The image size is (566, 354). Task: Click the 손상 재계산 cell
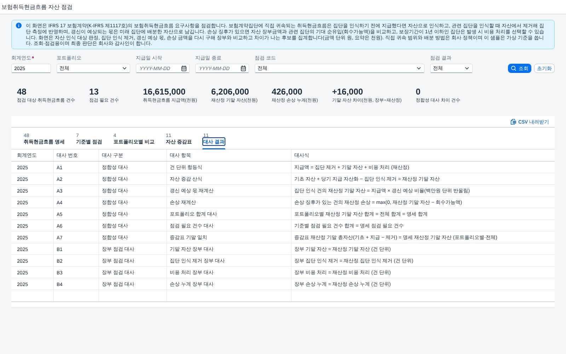pos(229,202)
